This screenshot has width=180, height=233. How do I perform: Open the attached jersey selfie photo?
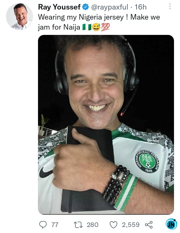(x=106, y=125)
